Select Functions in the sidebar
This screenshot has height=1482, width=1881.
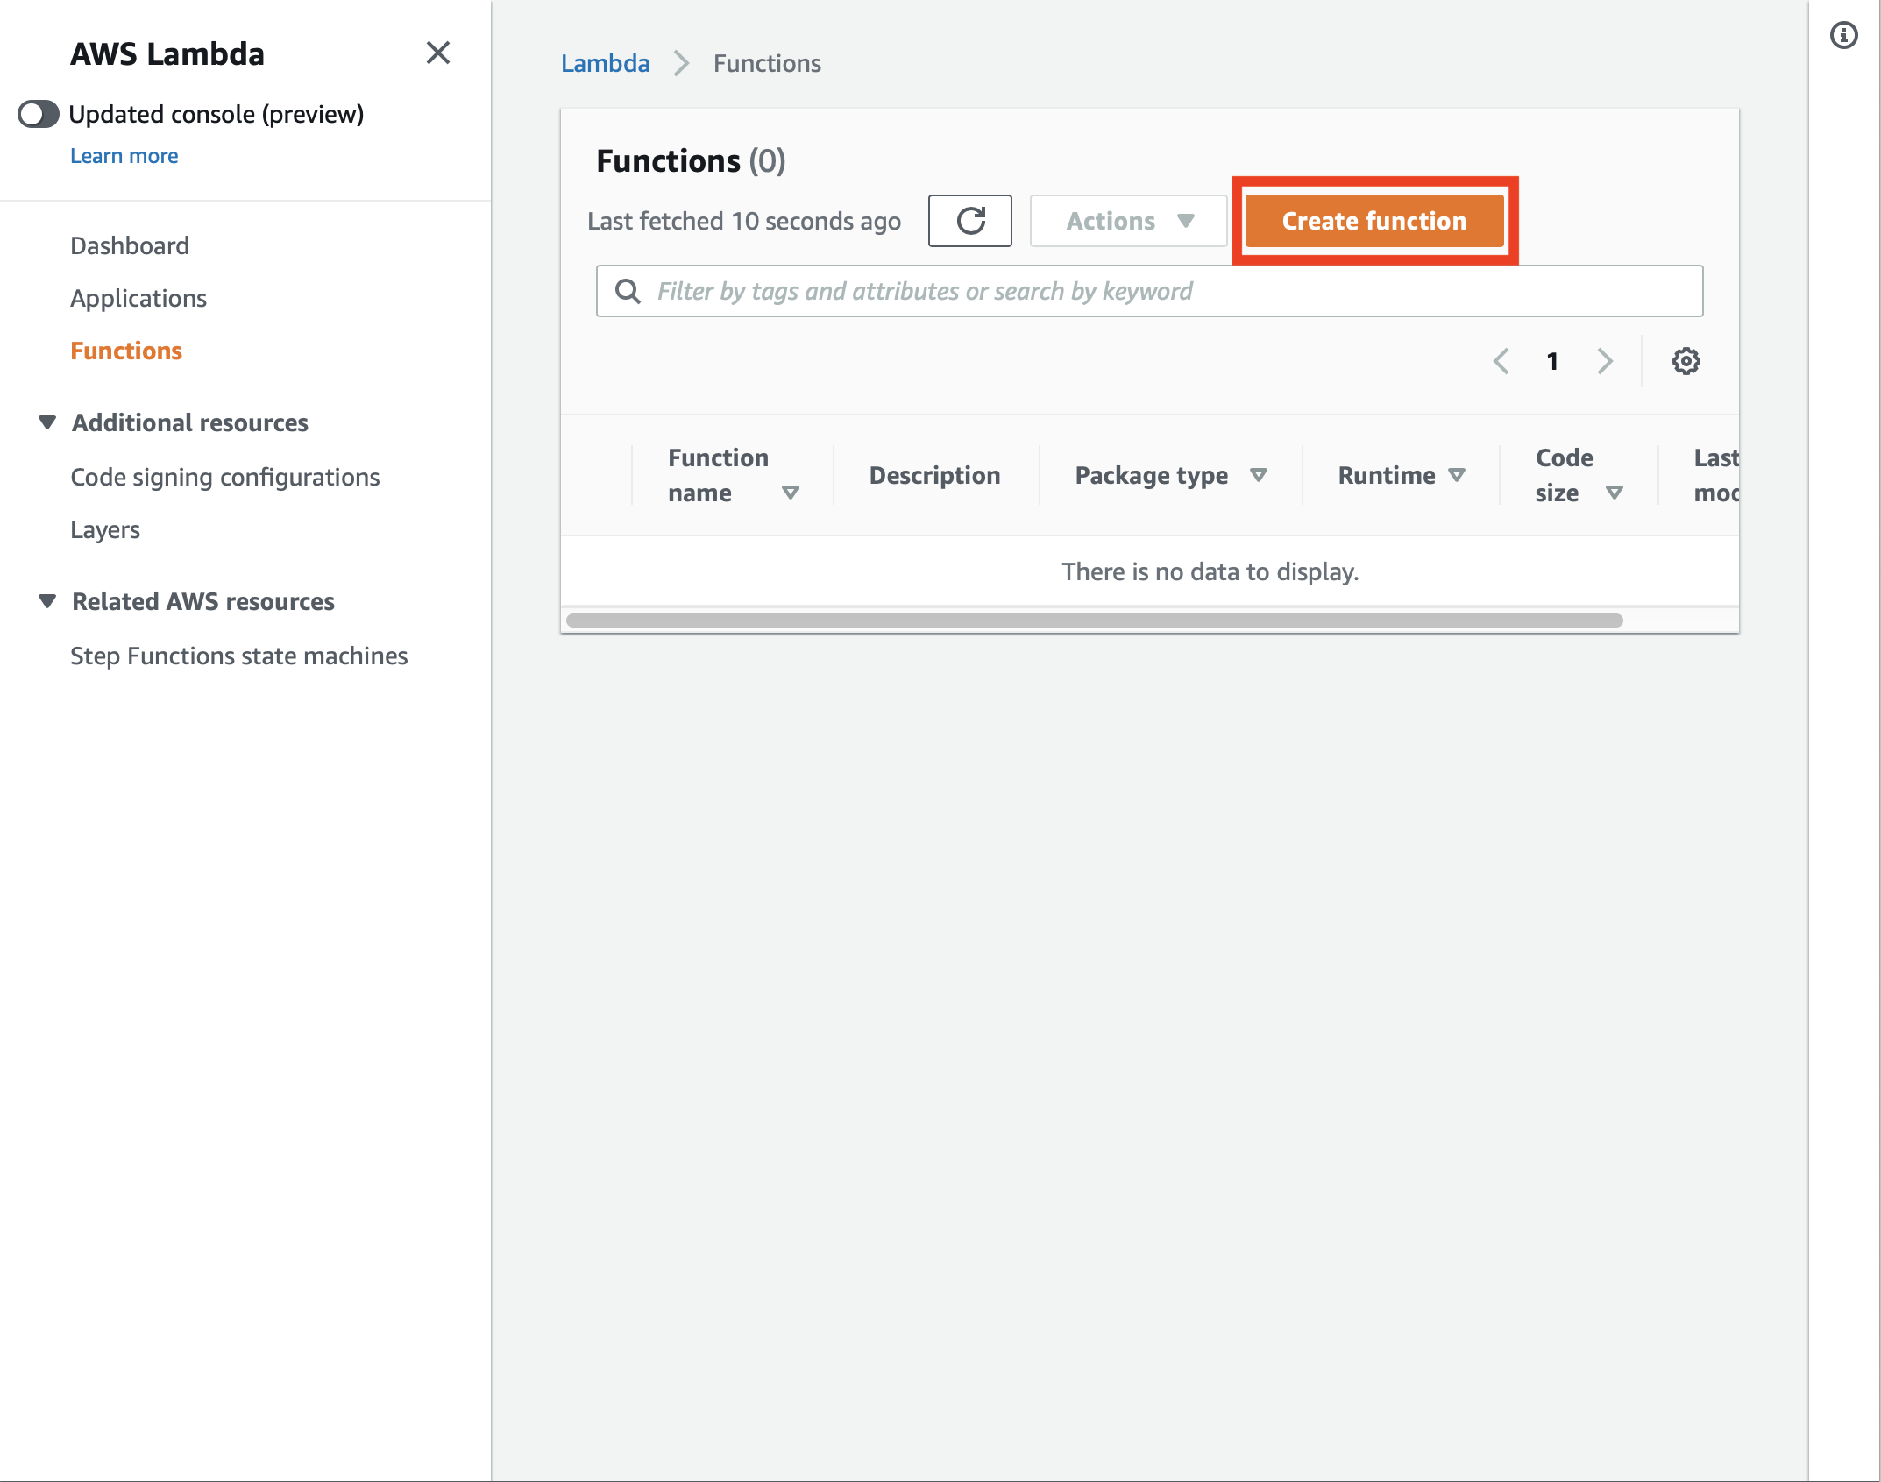[x=126, y=351]
